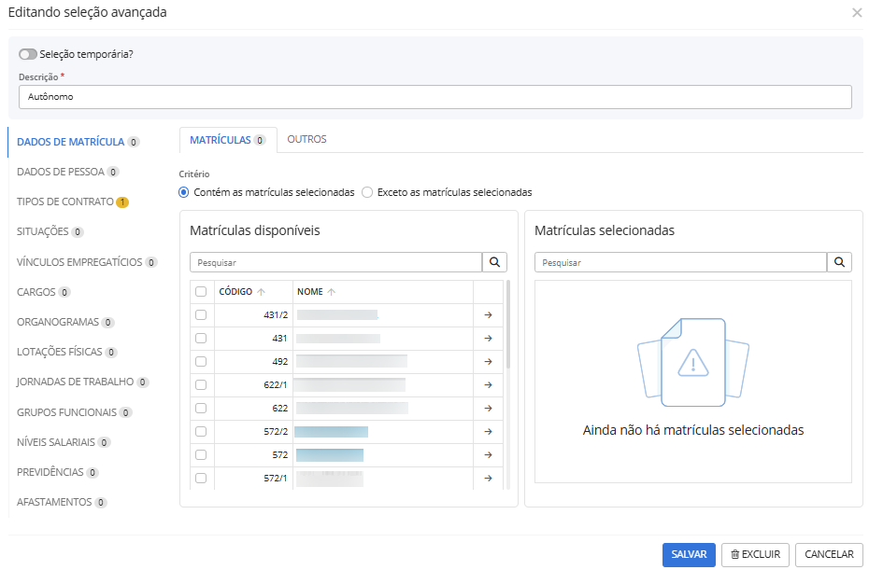Switch to the OUTROS tab

click(x=306, y=139)
